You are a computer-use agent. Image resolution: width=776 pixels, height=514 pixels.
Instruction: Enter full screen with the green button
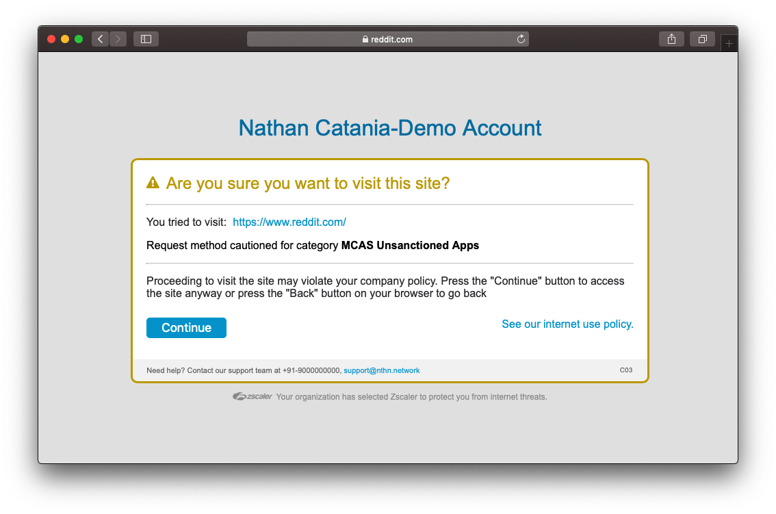click(79, 39)
